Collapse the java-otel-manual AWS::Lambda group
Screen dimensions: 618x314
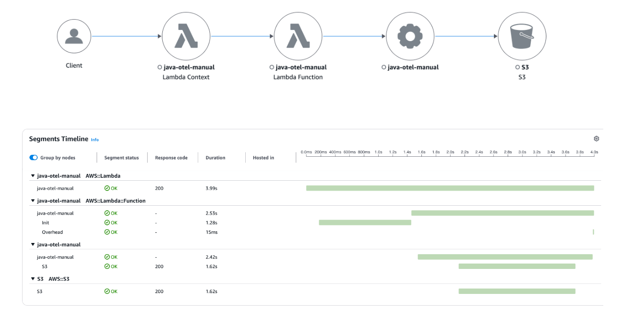32,175
